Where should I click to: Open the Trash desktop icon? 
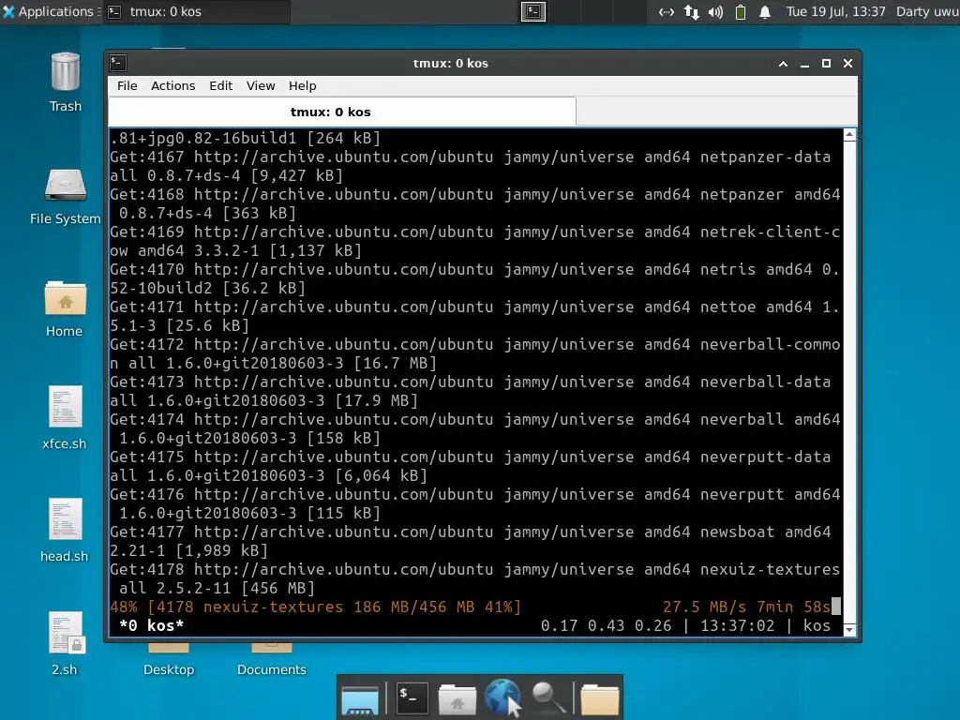click(x=65, y=72)
